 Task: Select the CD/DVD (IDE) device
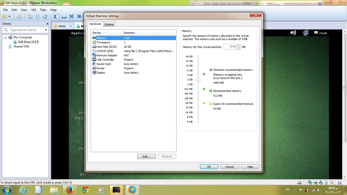pos(134,51)
